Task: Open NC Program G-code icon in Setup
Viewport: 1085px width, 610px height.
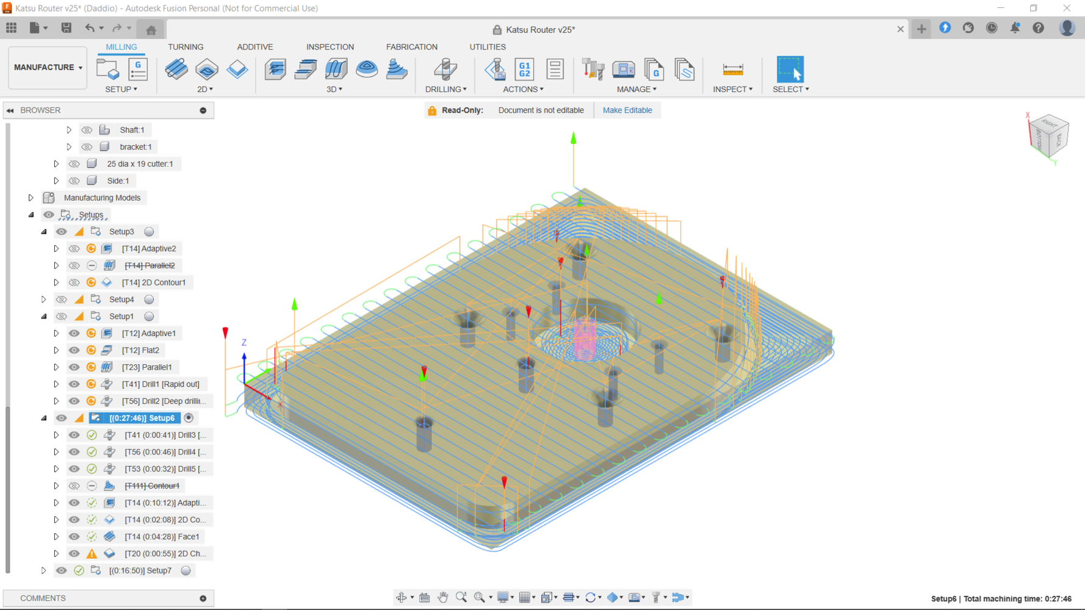Action: (138, 69)
